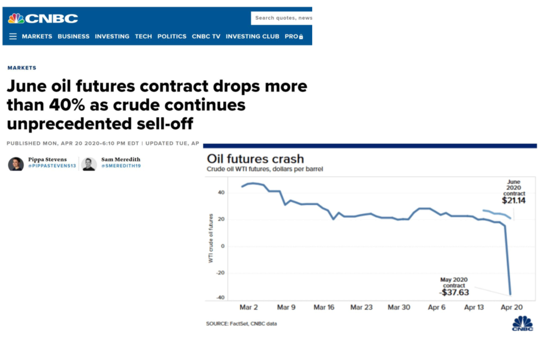Click the Search quotes, news input field
The height and width of the screenshot is (338, 542).
point(282,18)
